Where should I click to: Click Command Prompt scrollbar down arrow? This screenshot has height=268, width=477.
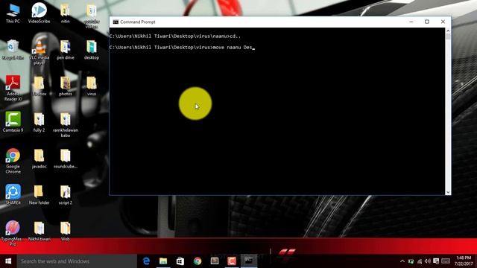(x=448, y=192)
